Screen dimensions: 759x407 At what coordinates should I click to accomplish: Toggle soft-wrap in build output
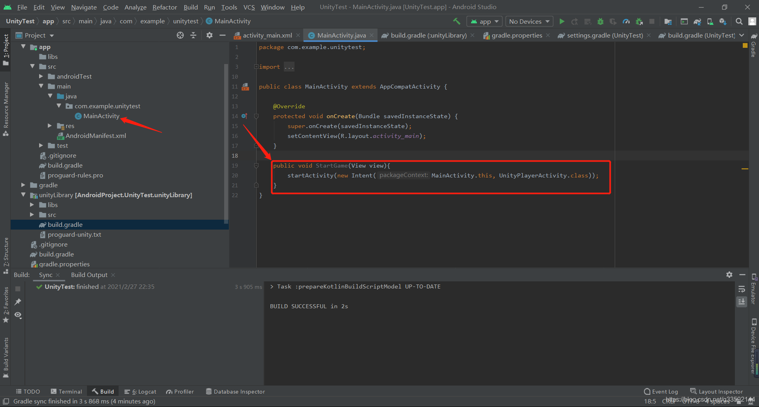(742, 289)
